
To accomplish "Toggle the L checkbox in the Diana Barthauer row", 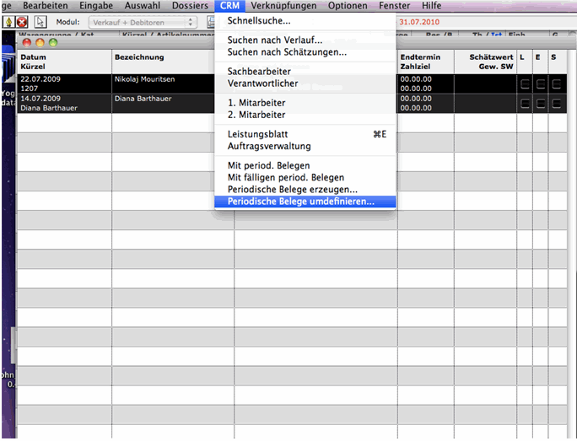I will 524,104.
